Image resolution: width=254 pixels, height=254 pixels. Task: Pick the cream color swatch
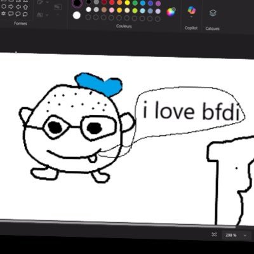pos(127,10)
